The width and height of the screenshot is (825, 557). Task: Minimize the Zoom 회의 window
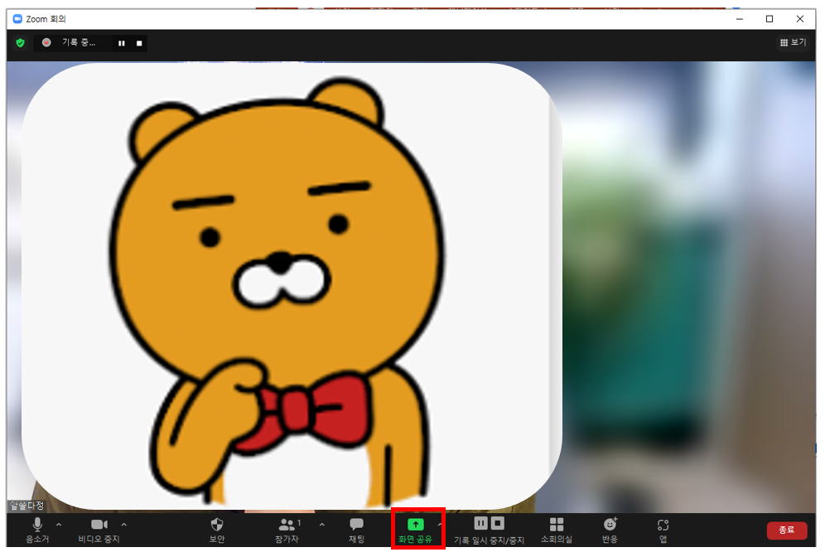[739, 19]
